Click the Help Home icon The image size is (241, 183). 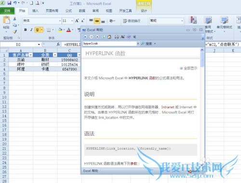tap(109, 37)
